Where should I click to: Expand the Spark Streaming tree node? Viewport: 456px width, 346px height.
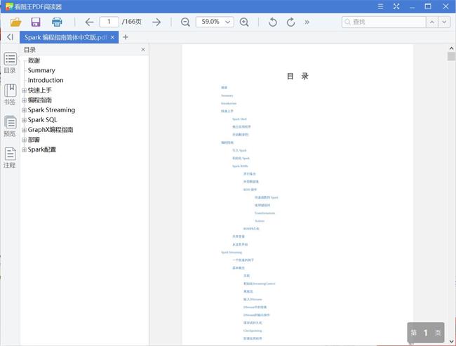click(x=24, y=110)
